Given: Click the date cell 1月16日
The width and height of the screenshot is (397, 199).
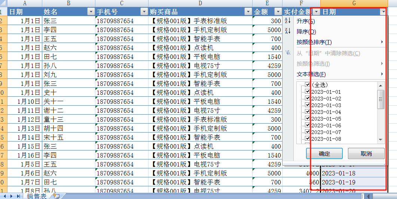Looking at the screenshot, I should (25, 155).
